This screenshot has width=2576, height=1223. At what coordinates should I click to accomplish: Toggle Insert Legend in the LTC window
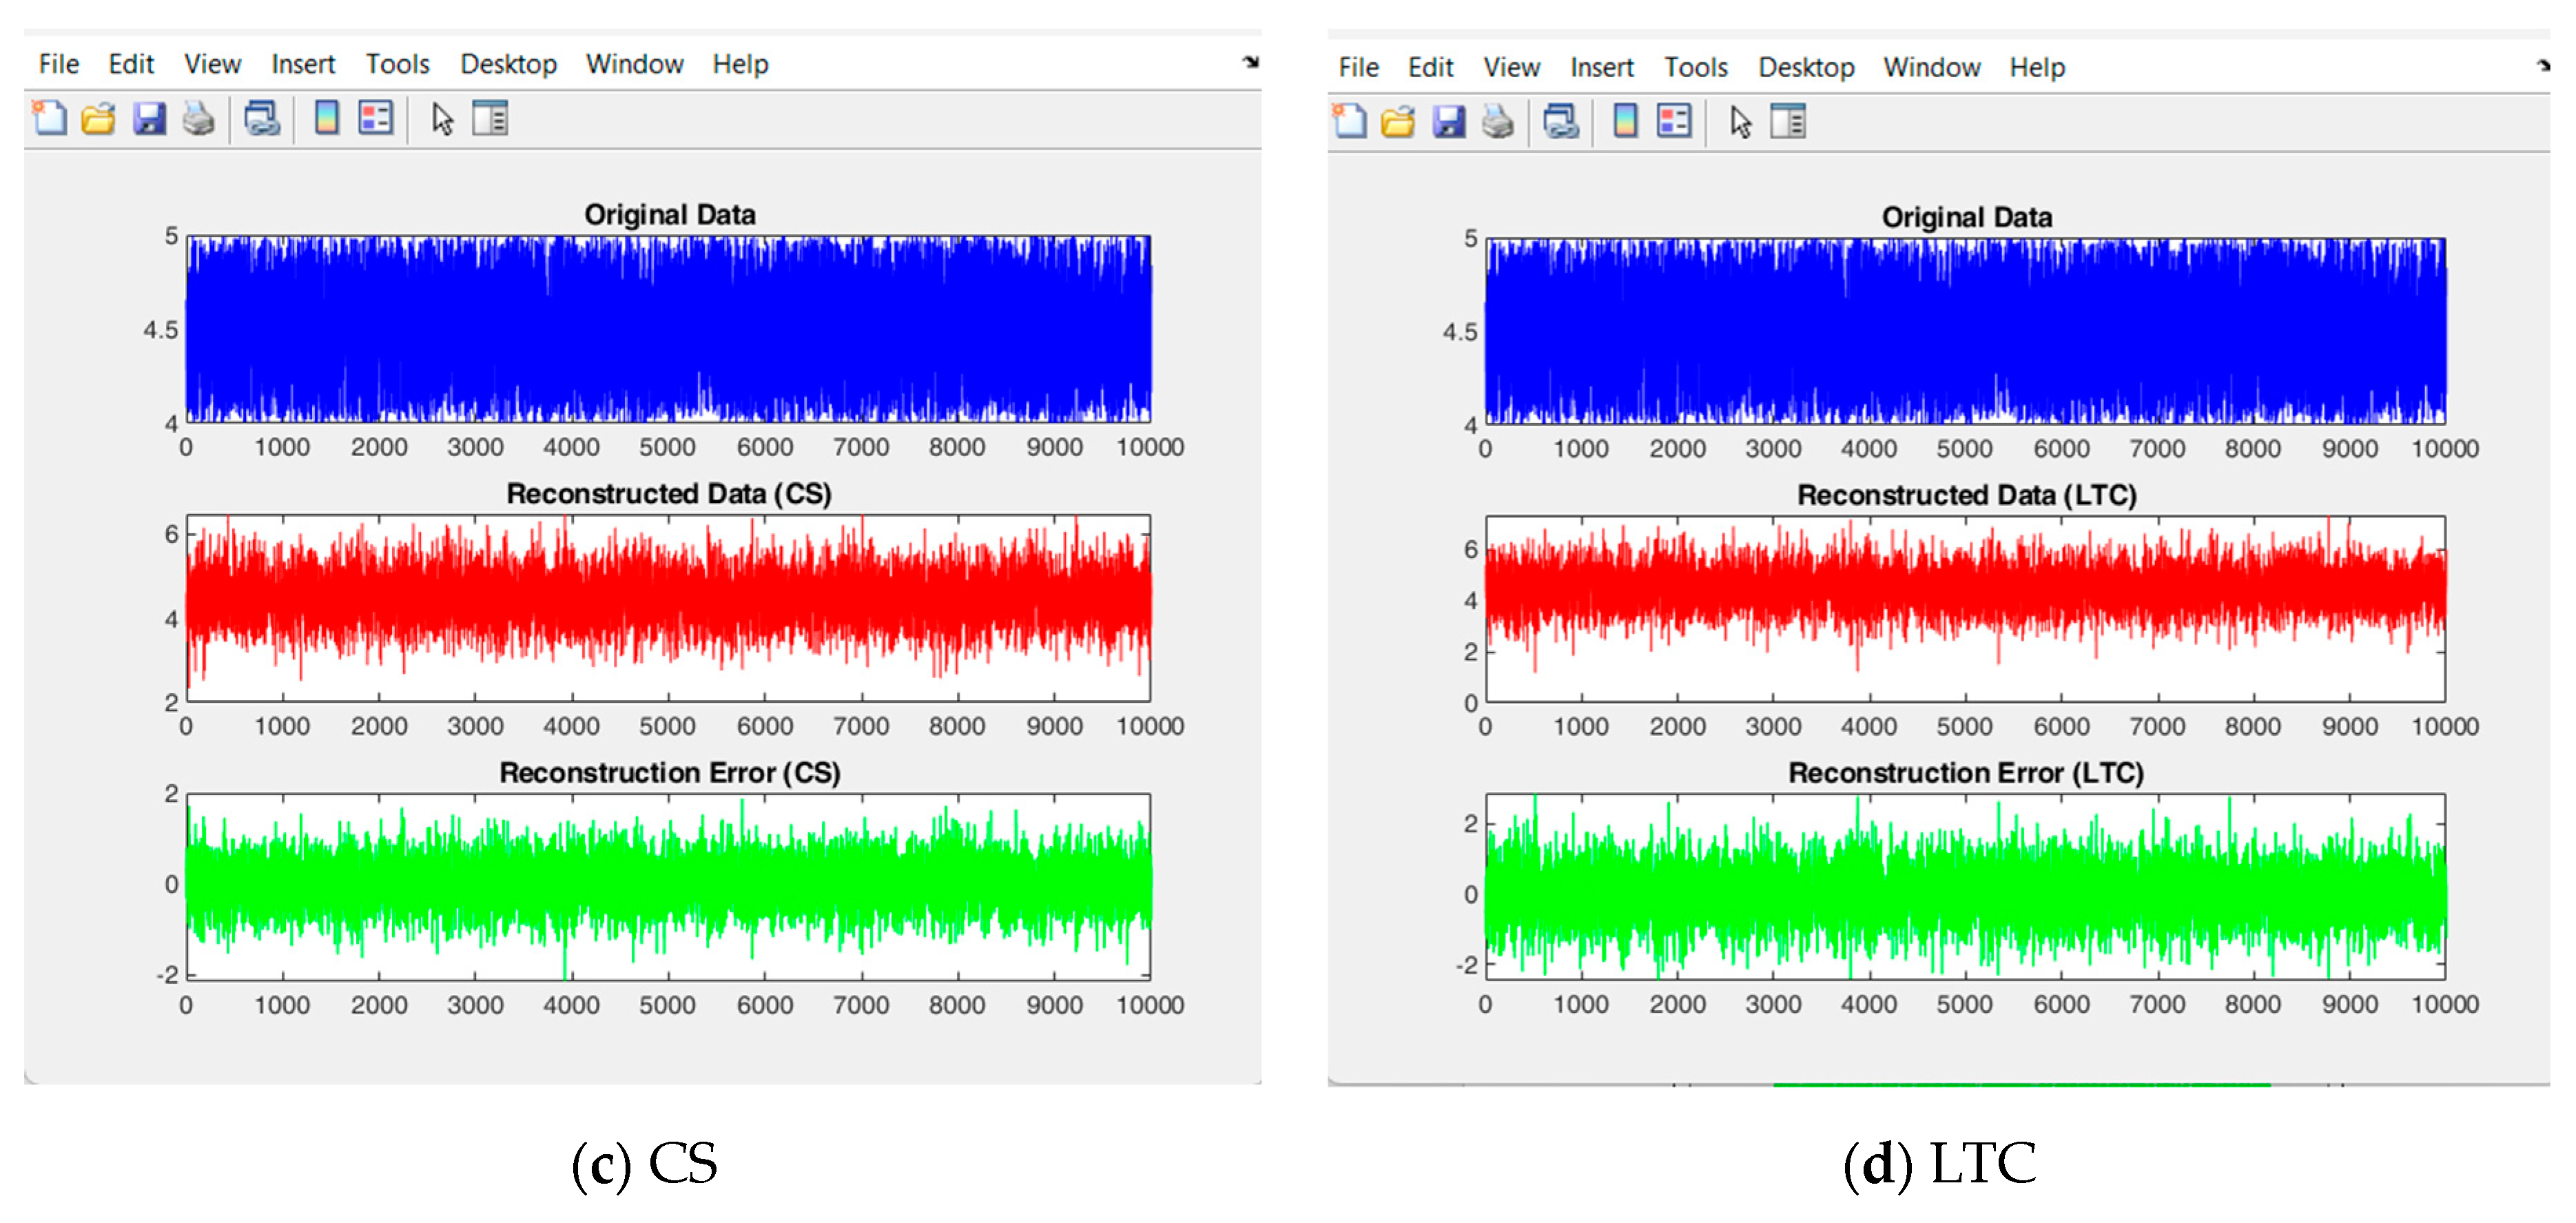pos(1674,122)
